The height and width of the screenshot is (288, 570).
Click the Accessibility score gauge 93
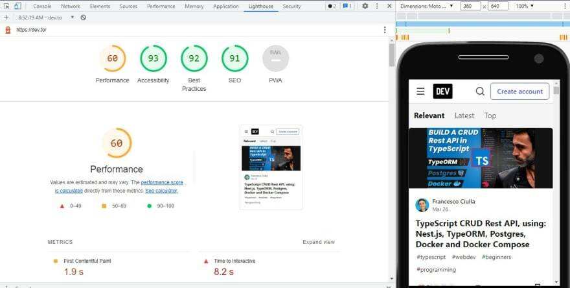point(154,59)
